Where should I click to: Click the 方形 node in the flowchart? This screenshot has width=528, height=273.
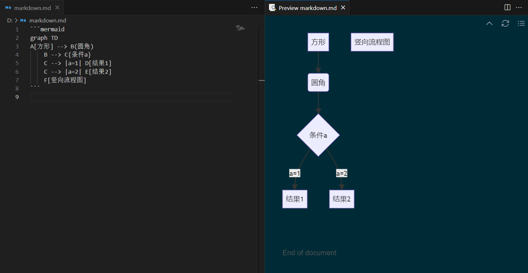point(318,42)
